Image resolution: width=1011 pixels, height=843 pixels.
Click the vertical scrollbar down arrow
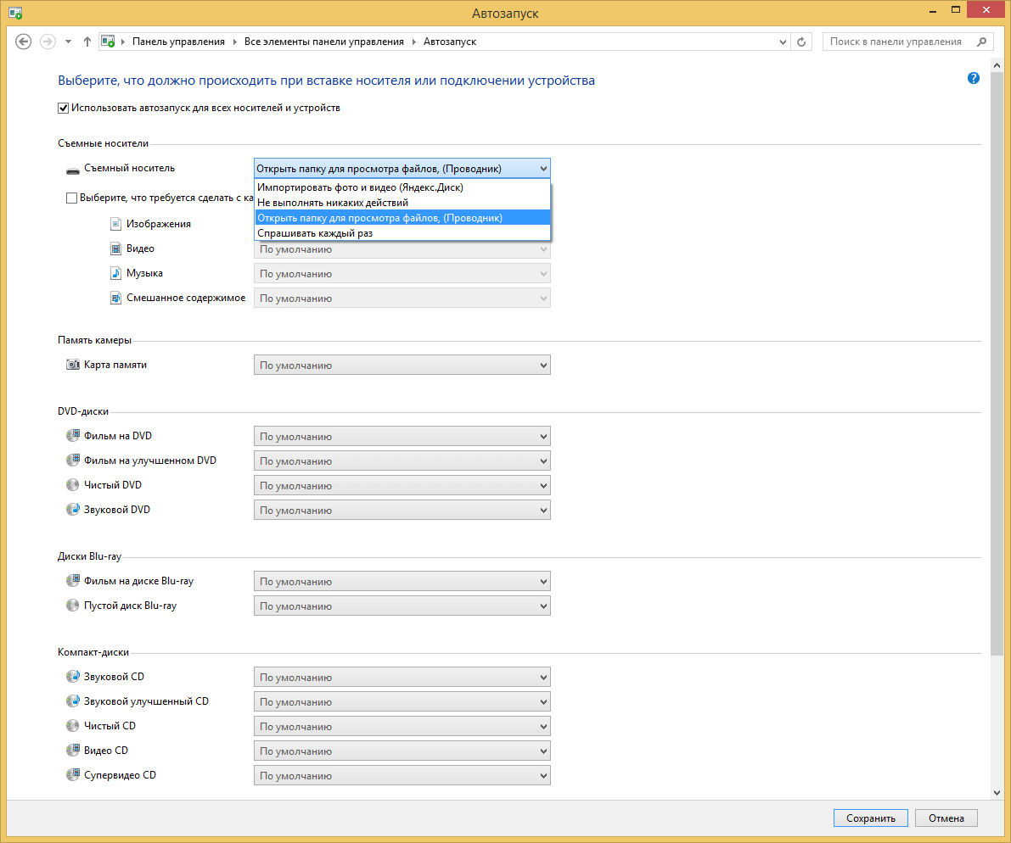997,791
